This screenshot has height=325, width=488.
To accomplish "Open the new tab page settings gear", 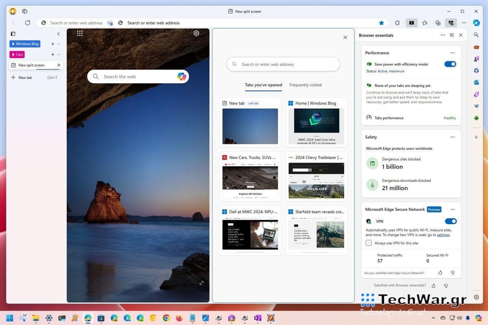I will (x=196, y=33).
